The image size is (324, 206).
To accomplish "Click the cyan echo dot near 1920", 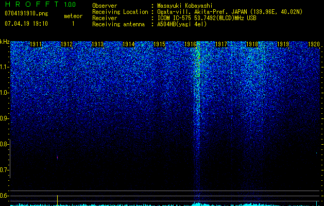I will pos(316,153).
